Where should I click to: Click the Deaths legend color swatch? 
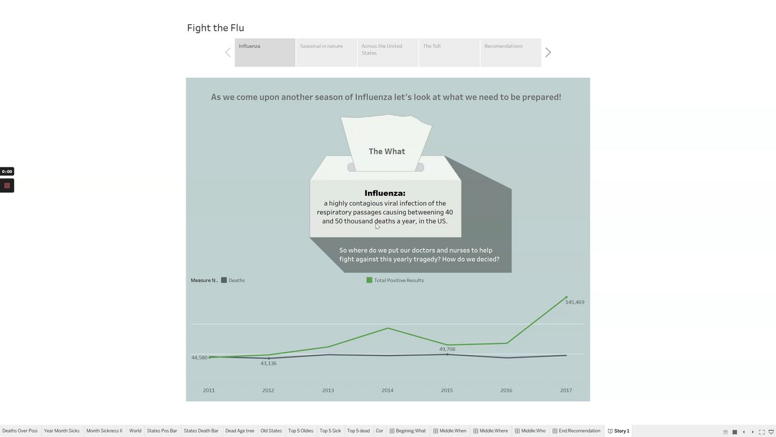pos(224,280)
